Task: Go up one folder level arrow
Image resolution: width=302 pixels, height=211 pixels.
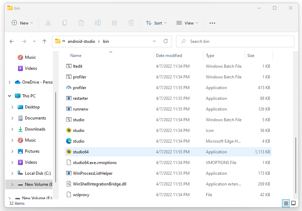Action: click(45, 41)
